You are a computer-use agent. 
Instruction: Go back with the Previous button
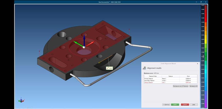(166, 105)
